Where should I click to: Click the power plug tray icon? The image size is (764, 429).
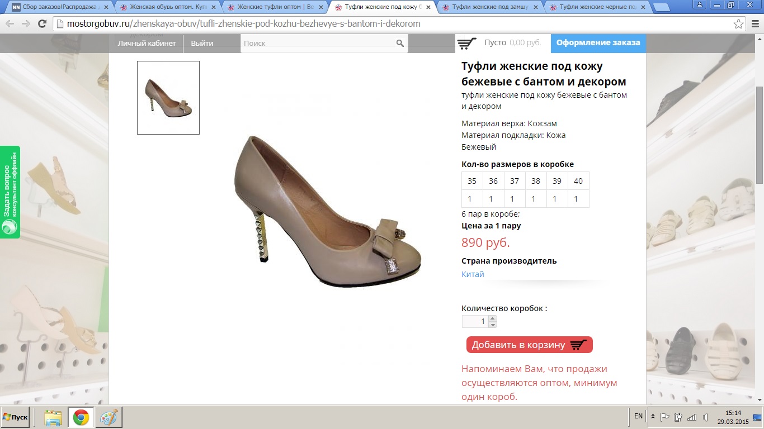click(x=678, y=417)
